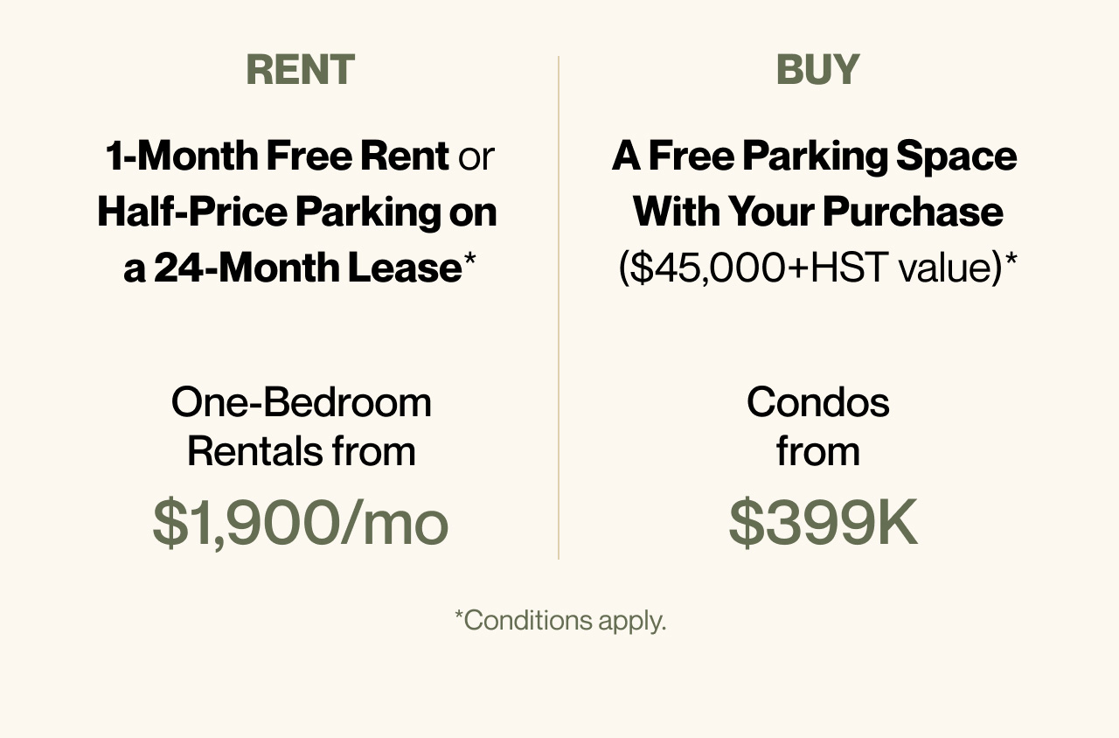Click the RENT heading
The image size is (1119, 738).
click(301, 70)
